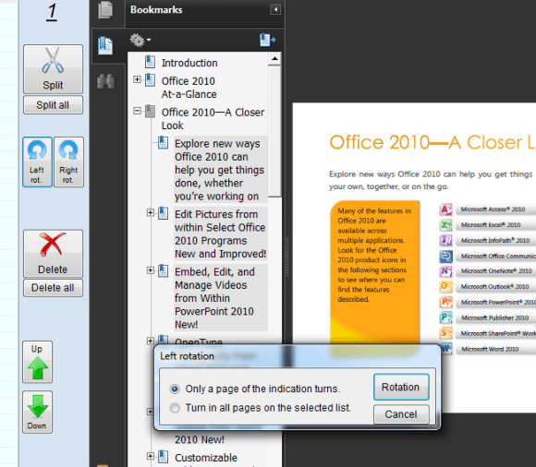The height and width of the screenshot is (467, 536).
Task: Open the Introduction bookmark
Action: (189, 63)
